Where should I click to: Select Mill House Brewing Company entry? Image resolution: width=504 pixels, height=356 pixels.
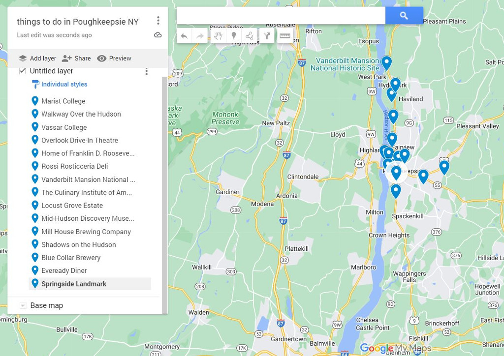pos(86,232)
